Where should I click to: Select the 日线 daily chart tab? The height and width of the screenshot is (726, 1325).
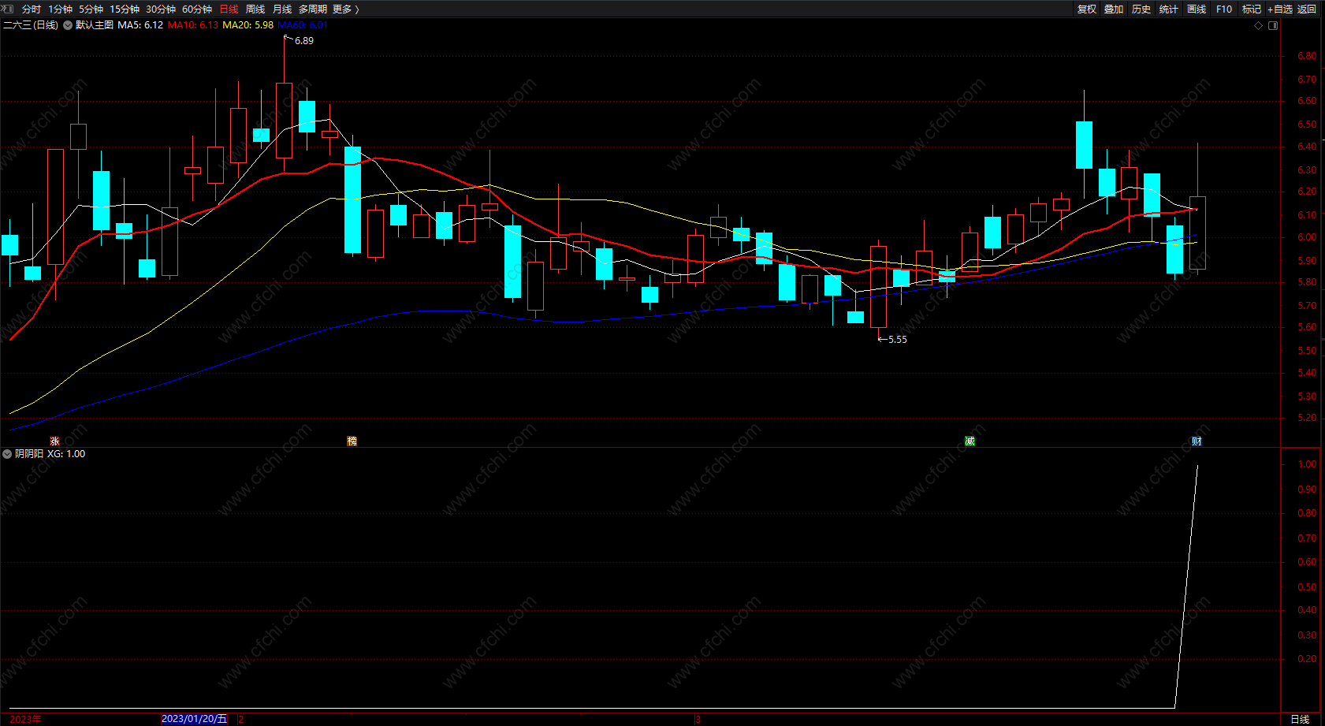point(229,9)
